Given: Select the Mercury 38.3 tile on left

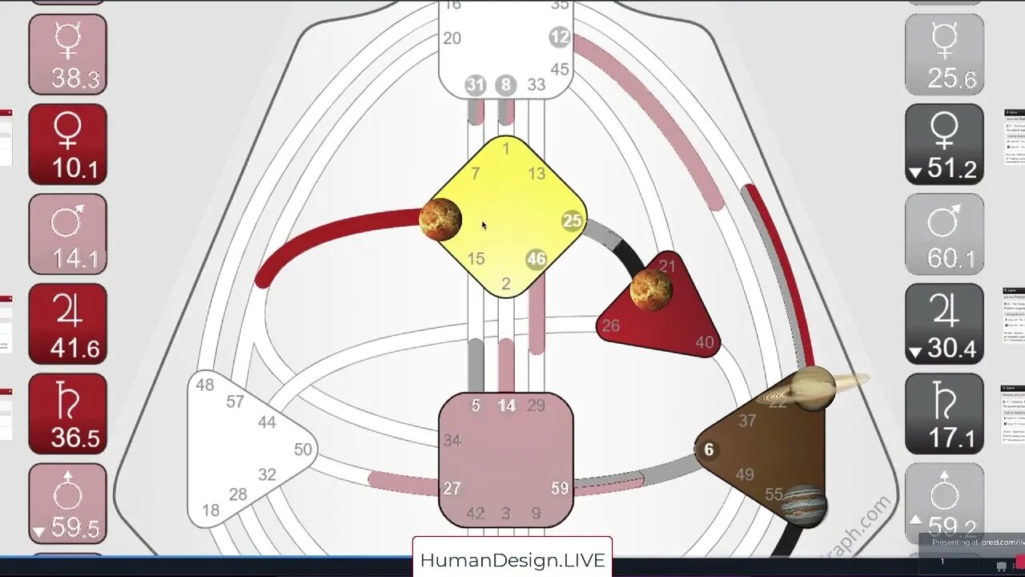Looking at the screenshot, I should click(68, 54).
